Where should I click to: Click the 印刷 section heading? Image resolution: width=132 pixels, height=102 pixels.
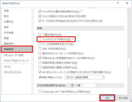coord(40,28)
